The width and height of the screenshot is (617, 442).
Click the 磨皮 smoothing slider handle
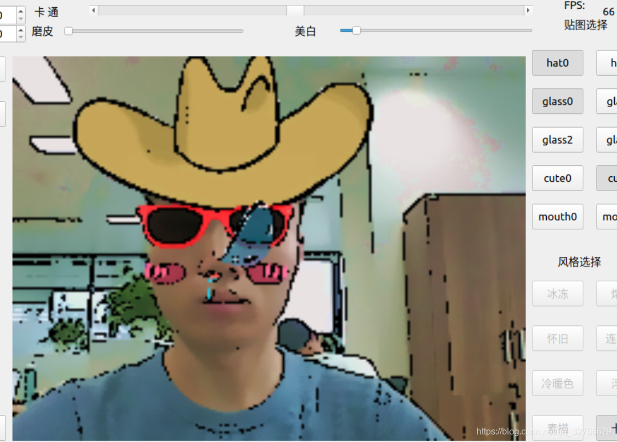(69, 31)
